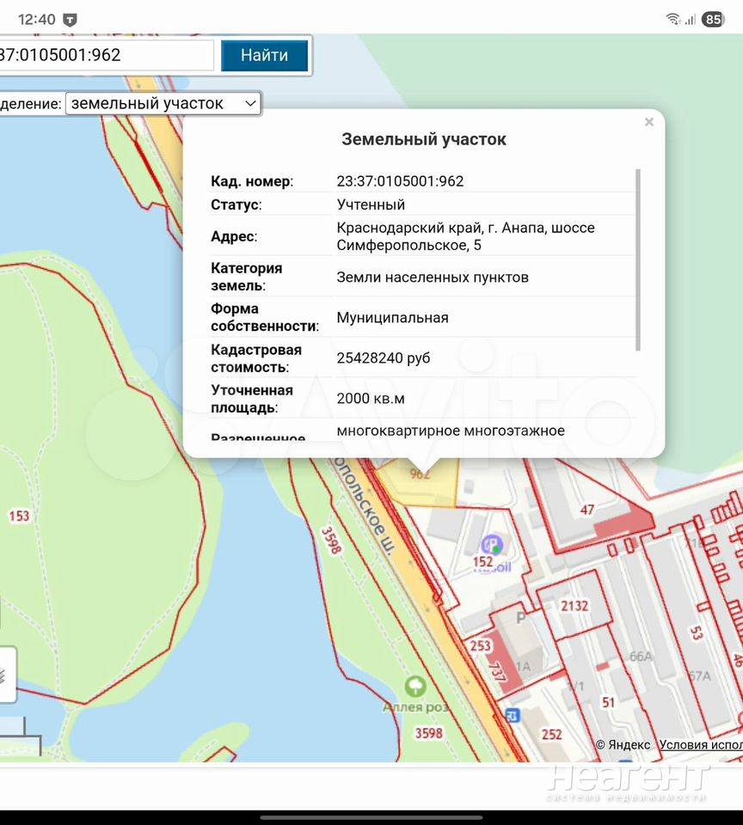The image size is (743, 825).
Task: Open the map layers button on the left edge
Action: [5, 675]
